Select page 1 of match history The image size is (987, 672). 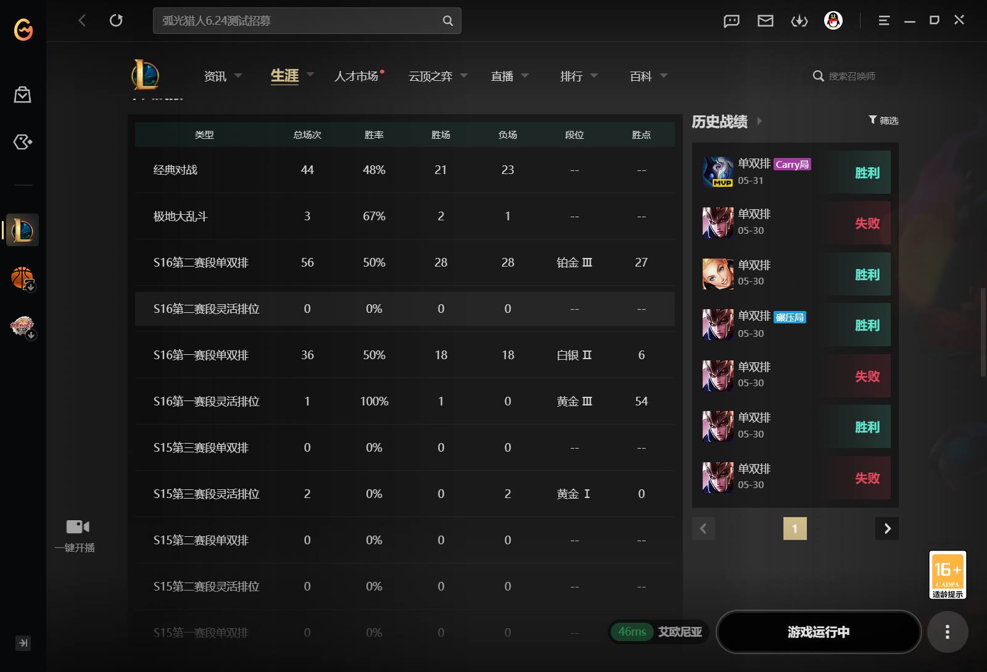pos(795,528)
